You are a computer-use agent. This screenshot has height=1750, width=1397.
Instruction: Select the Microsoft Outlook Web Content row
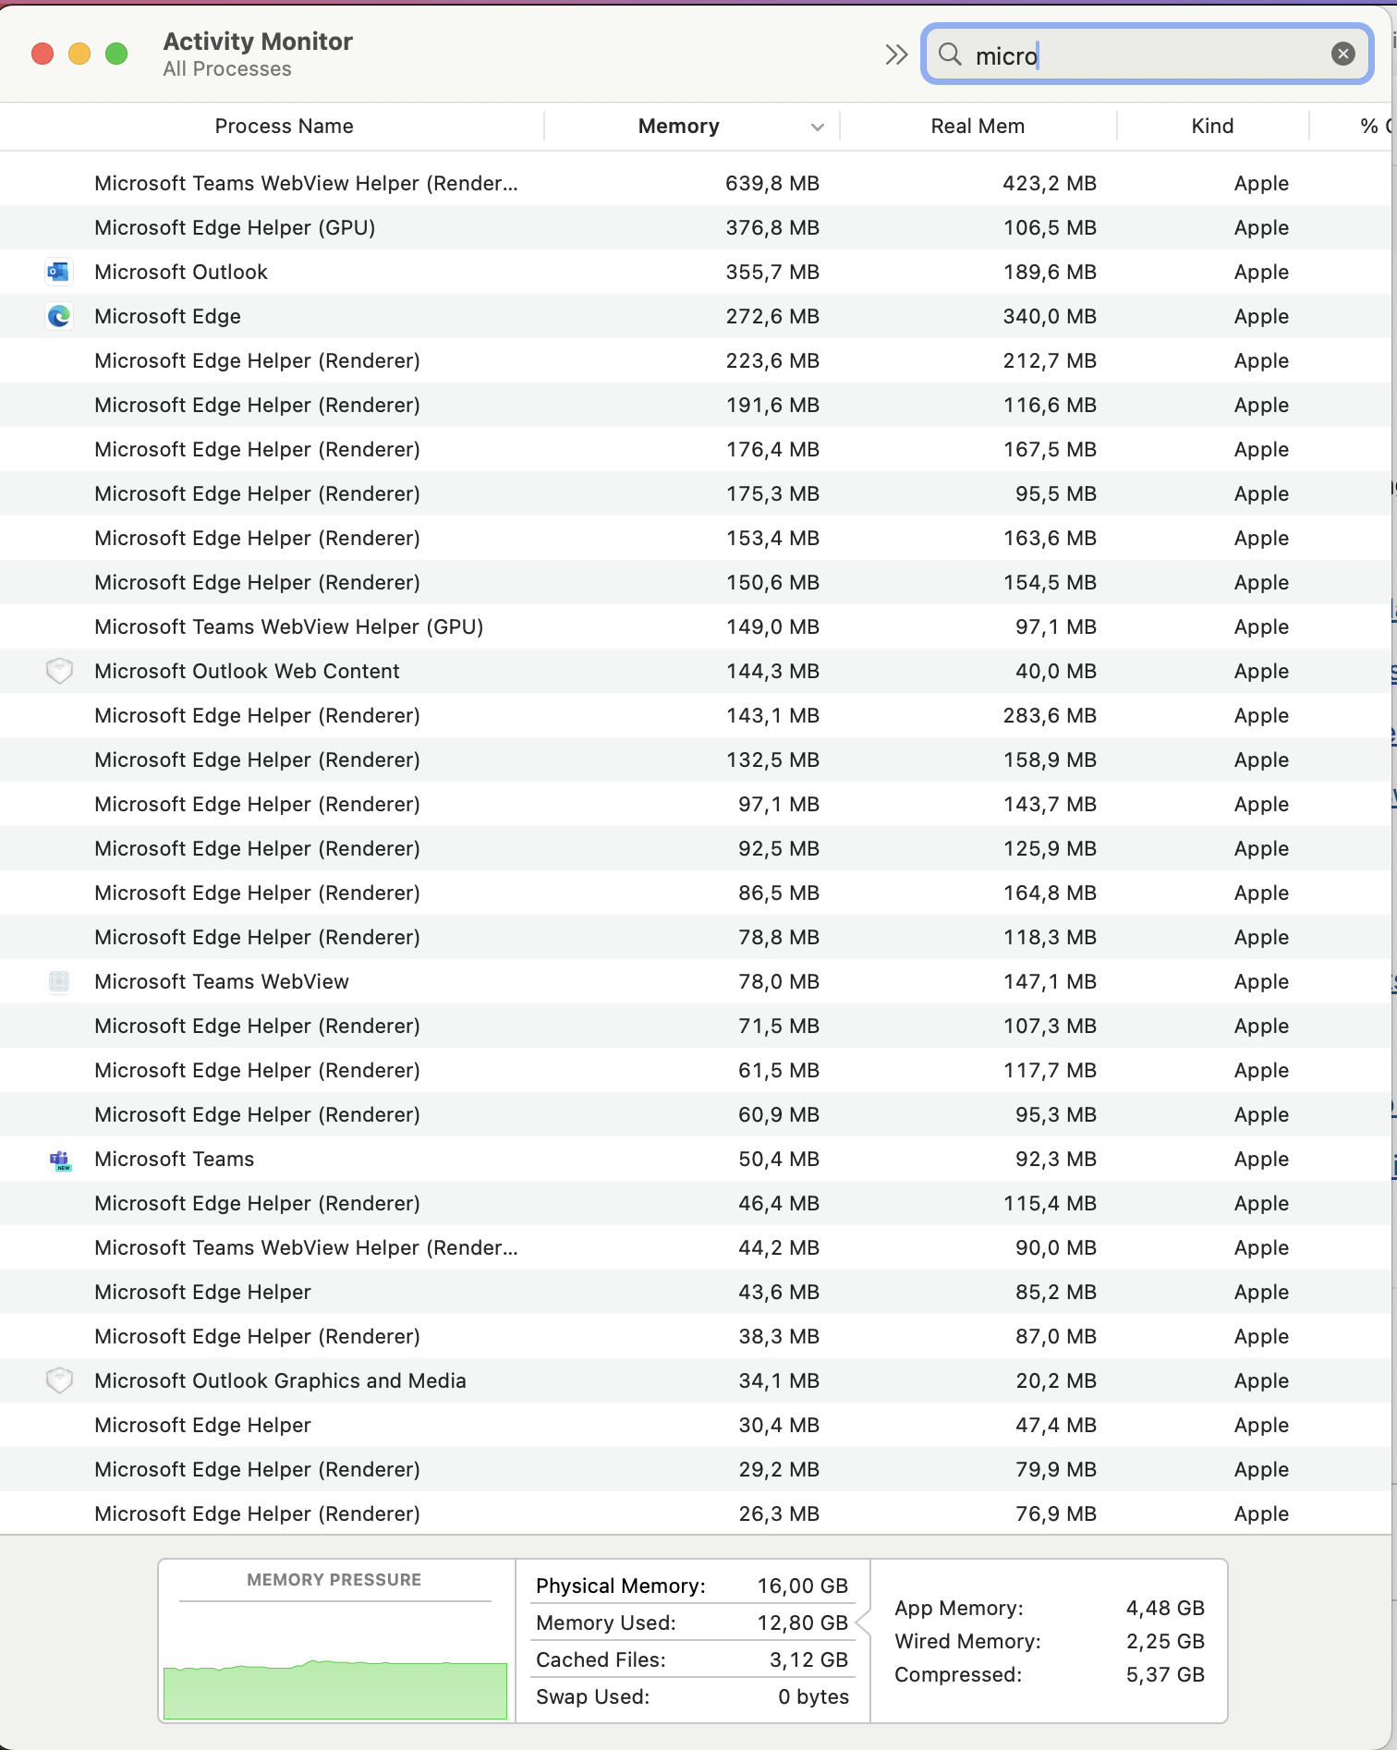pos(696,671)
